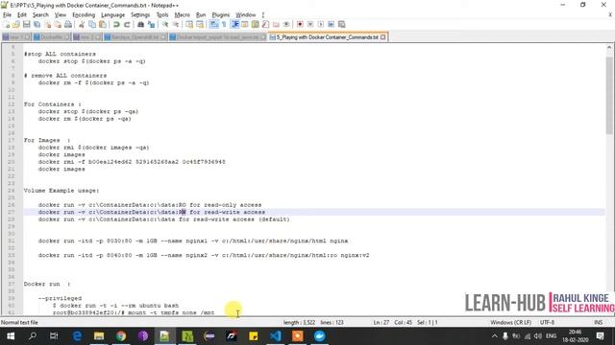Close the 5_Playing with Docker Container_Commands tab
The image size is (615, 345).
[382, 37]
